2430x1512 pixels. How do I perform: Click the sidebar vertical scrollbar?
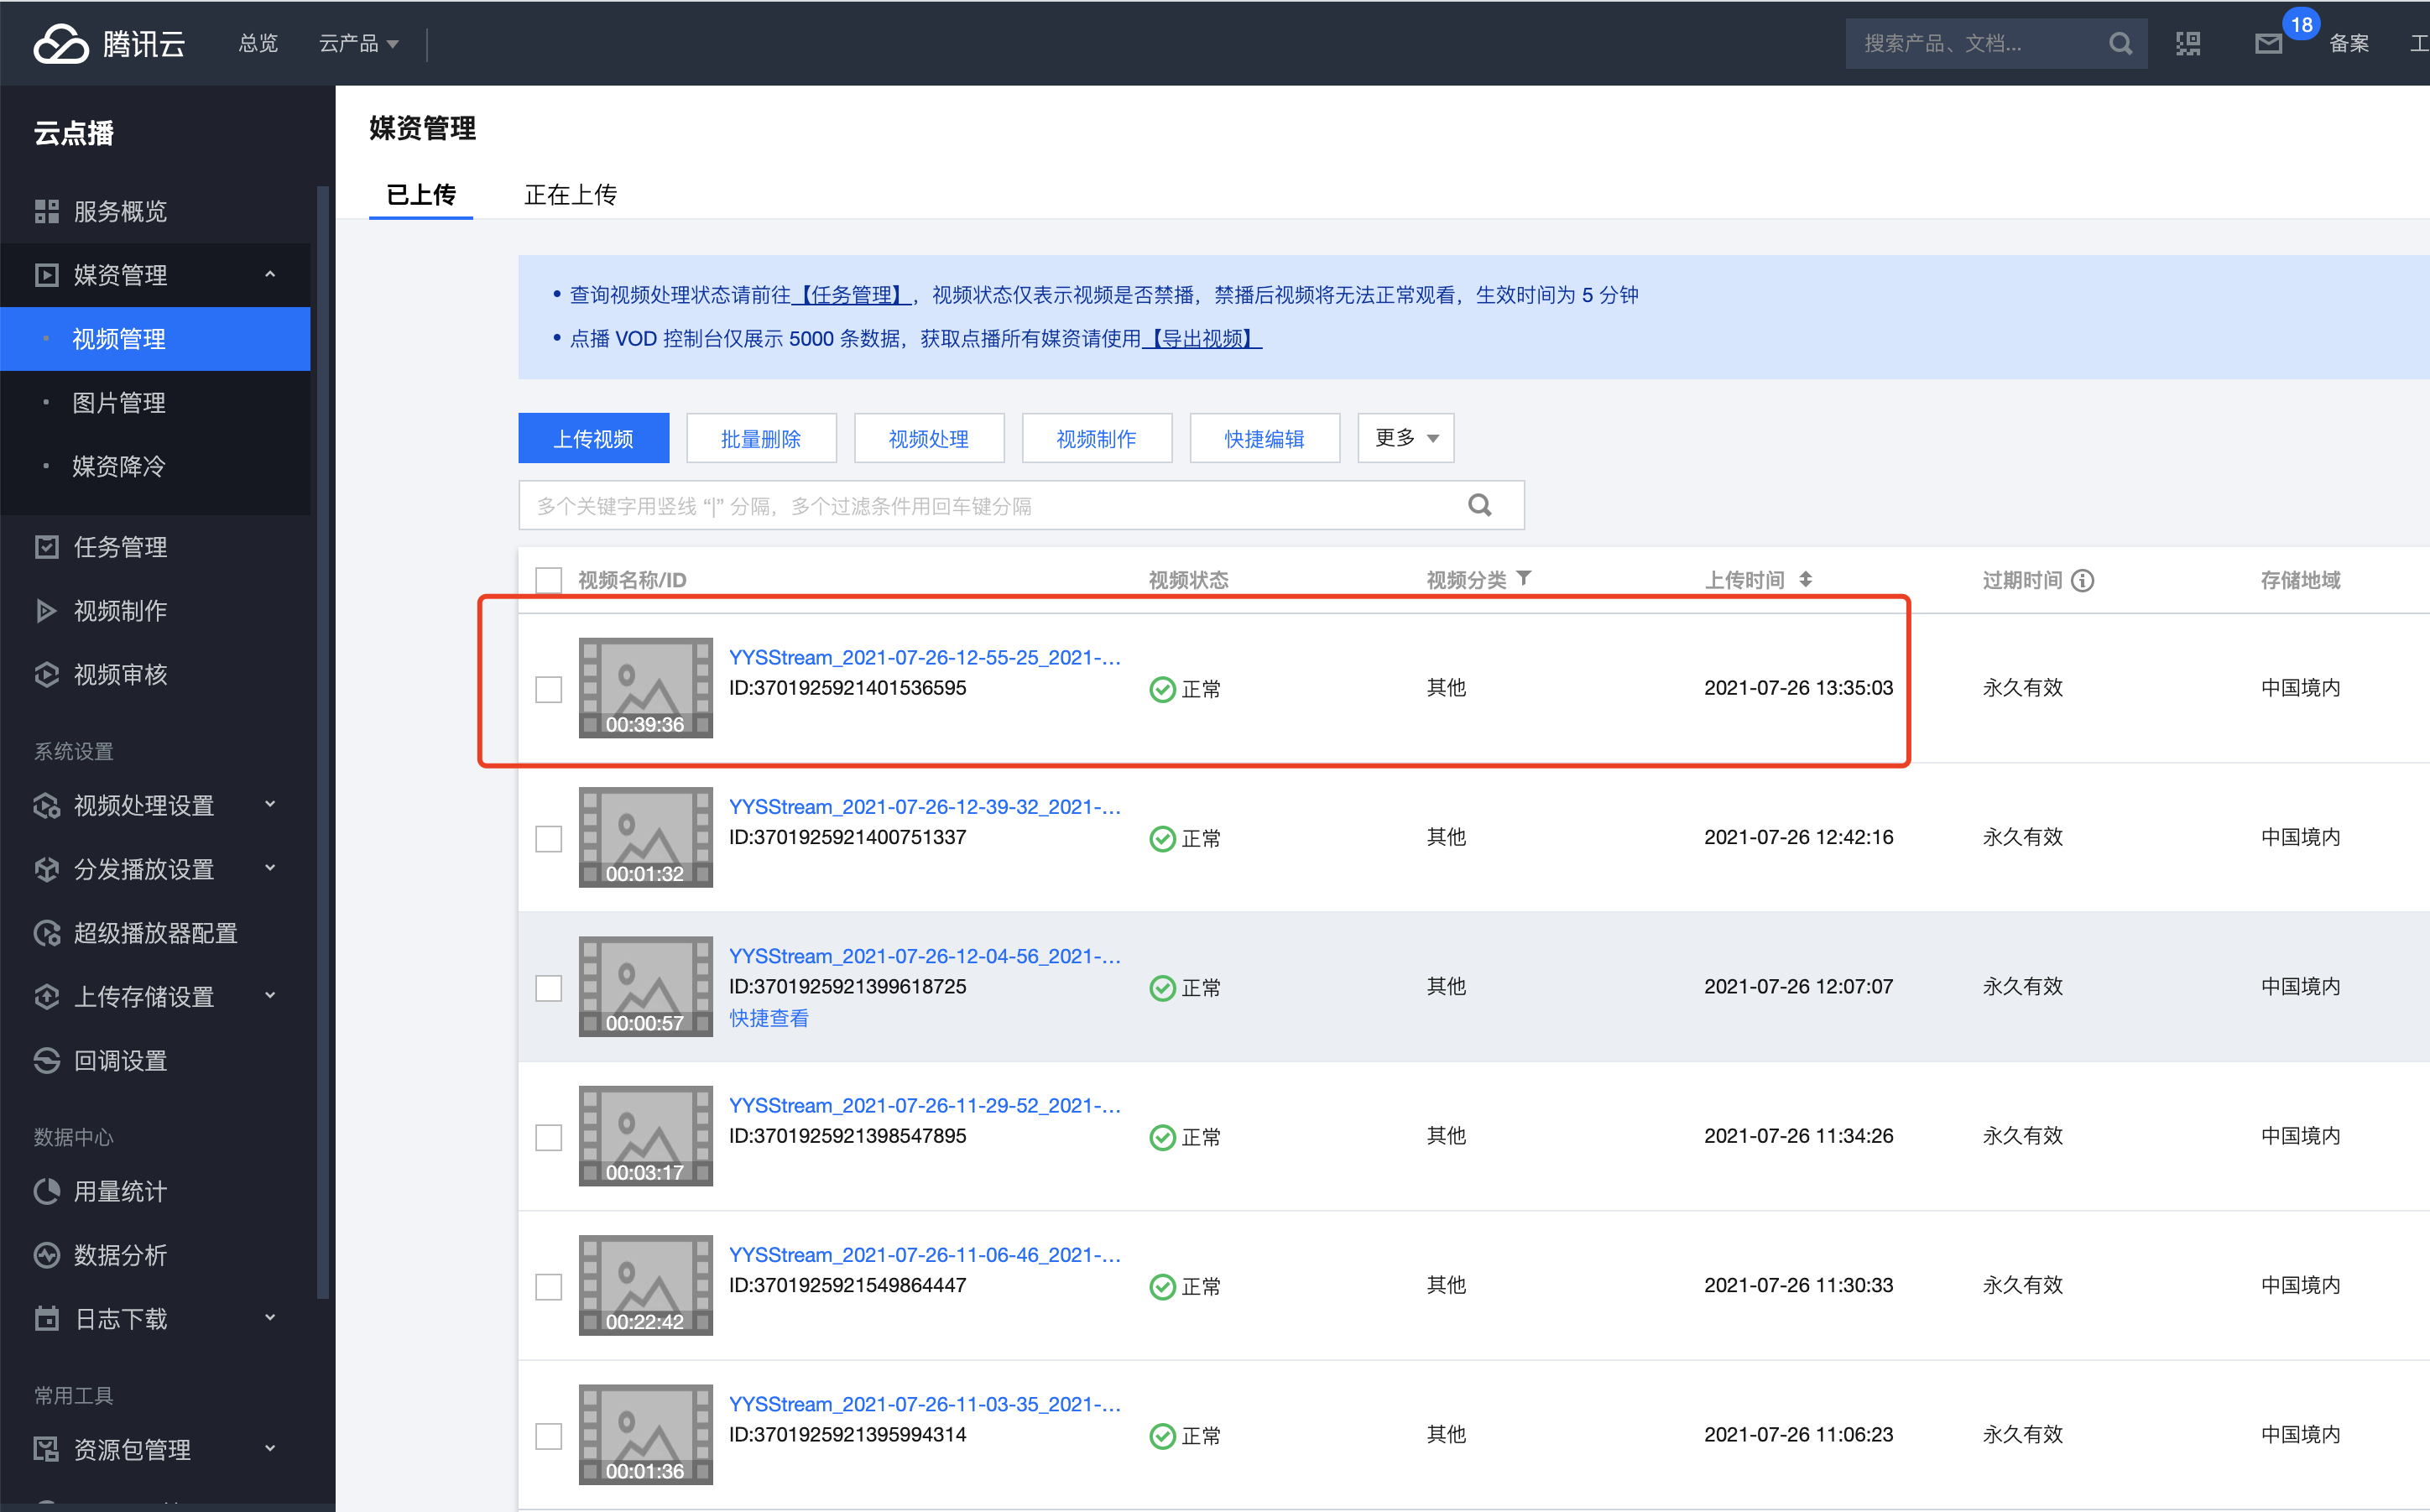coord(322,740)
